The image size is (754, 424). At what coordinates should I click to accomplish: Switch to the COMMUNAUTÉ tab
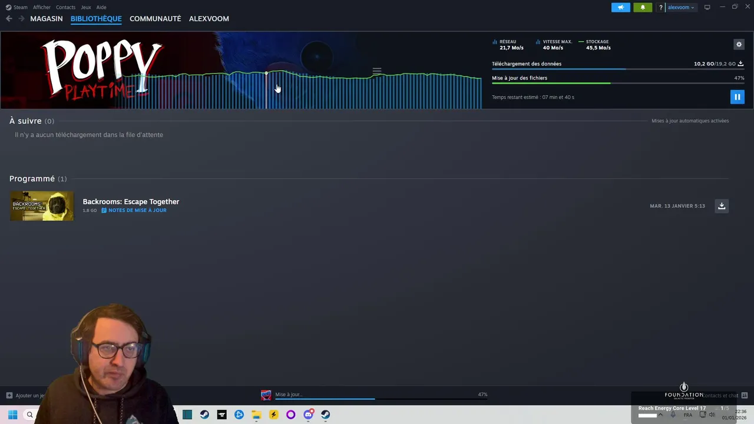click(156, 19)
